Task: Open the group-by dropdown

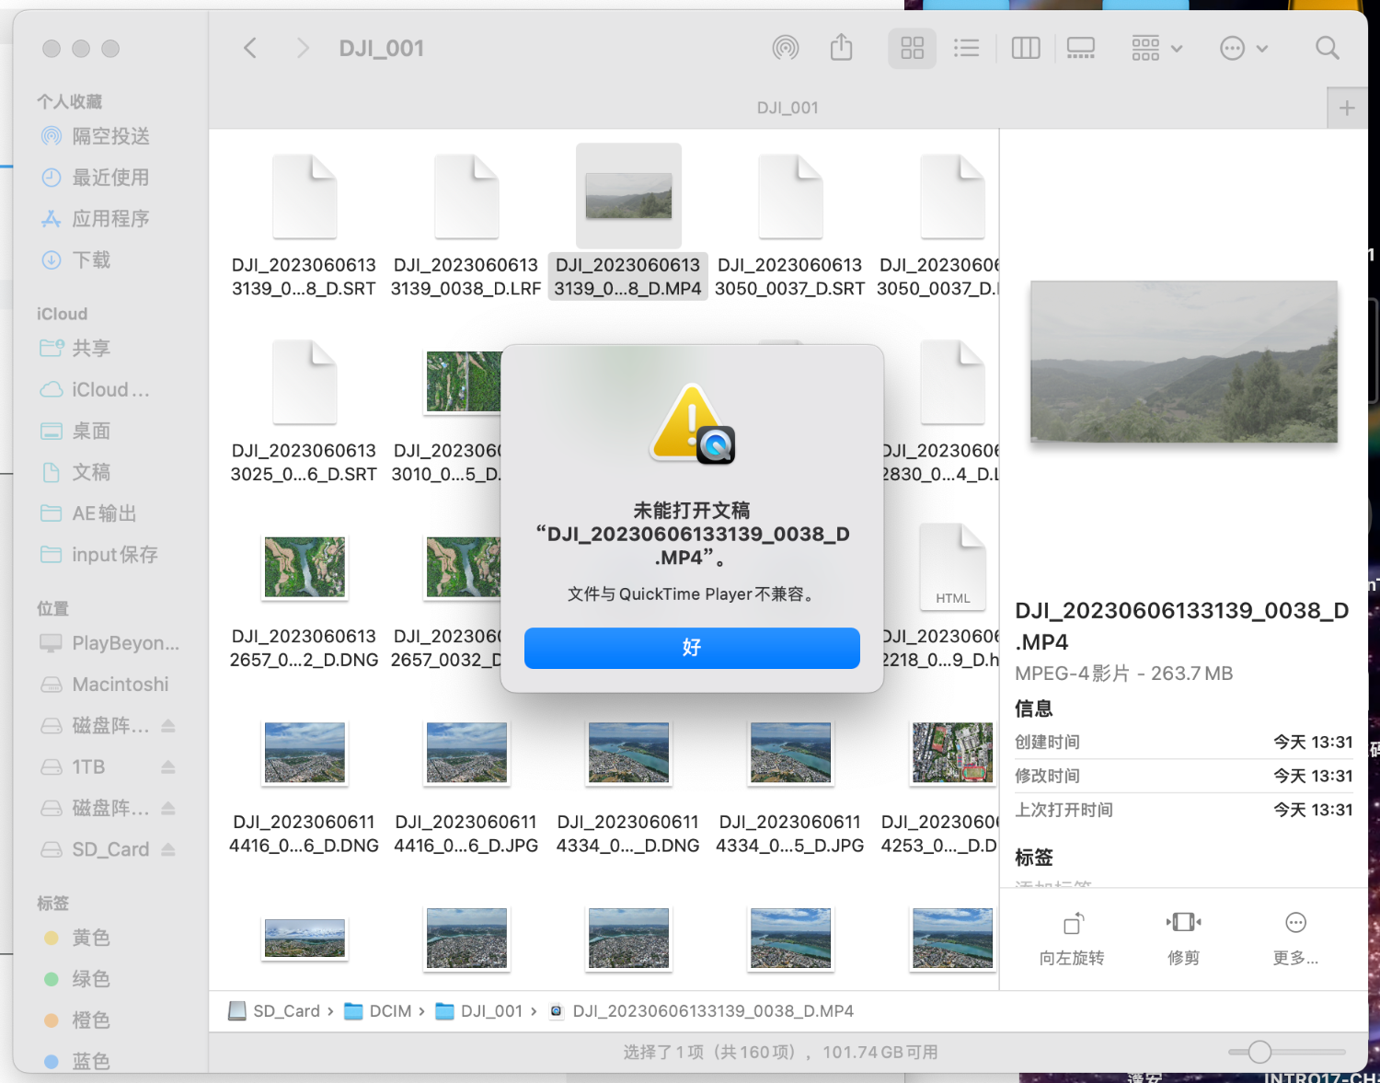Action: click(1156, 48)
